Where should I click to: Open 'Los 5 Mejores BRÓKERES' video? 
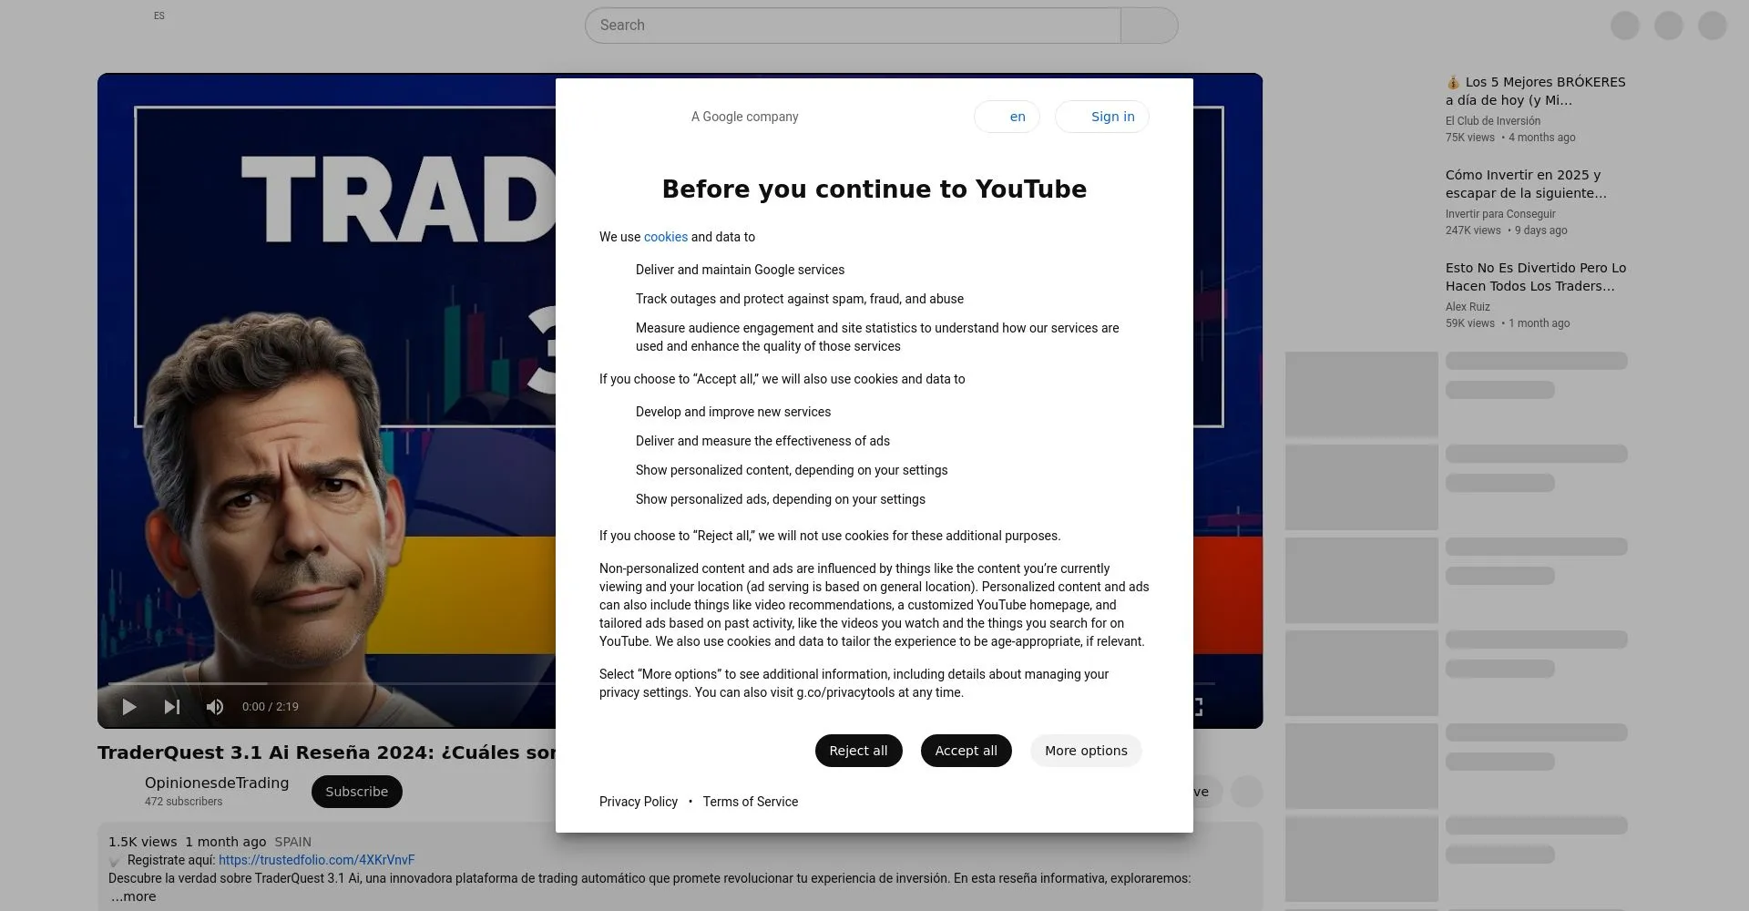[1536, 91]
